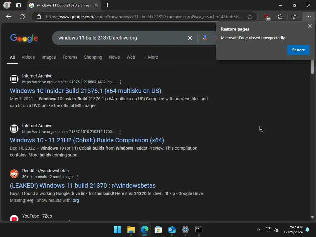The width and height of the screenshot is (316, 237).
Task: Open Outlook from taskbar
Action: pyautogui.click(x=172, y=230)
